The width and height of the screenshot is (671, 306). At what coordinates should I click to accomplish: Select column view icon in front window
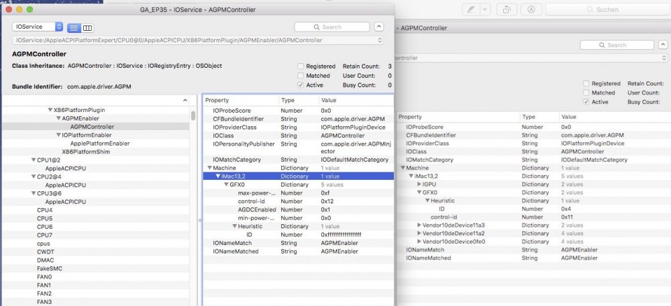87,28
